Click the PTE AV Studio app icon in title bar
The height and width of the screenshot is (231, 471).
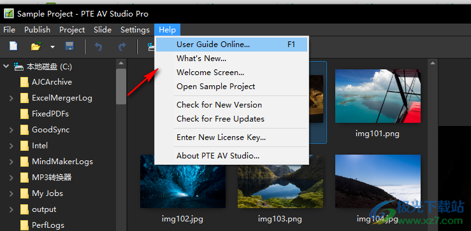tap(9, 14)
